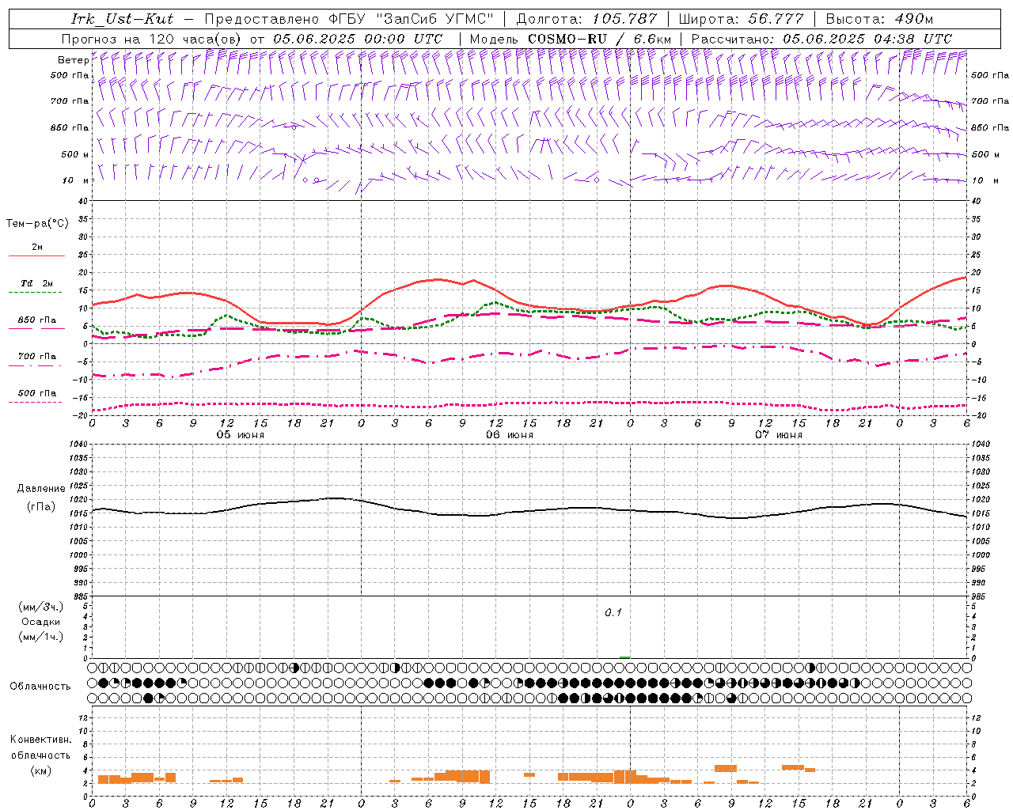
Task: Click the longitude value "Долгота: 105.787"
Action: [x=586, y=19]
